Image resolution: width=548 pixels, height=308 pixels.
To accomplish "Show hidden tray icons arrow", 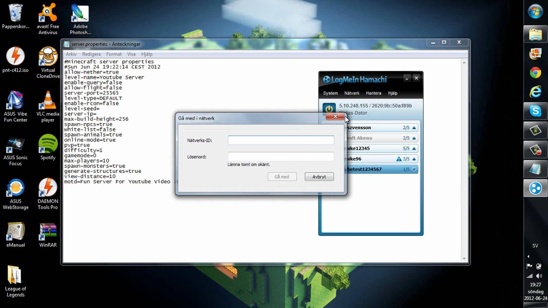I will pos(528,257).
